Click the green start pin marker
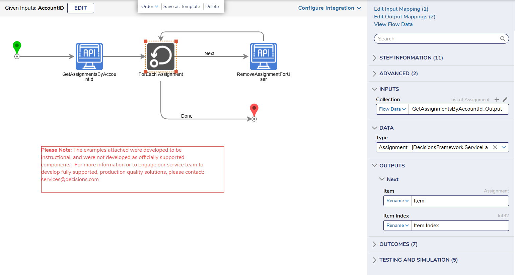Screen dimensions: 515x275 point(17,47)
